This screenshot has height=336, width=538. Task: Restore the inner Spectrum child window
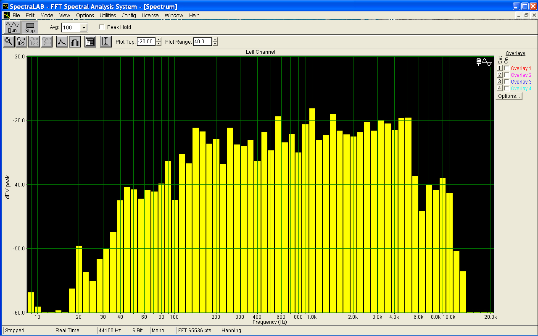coord(526,16)
